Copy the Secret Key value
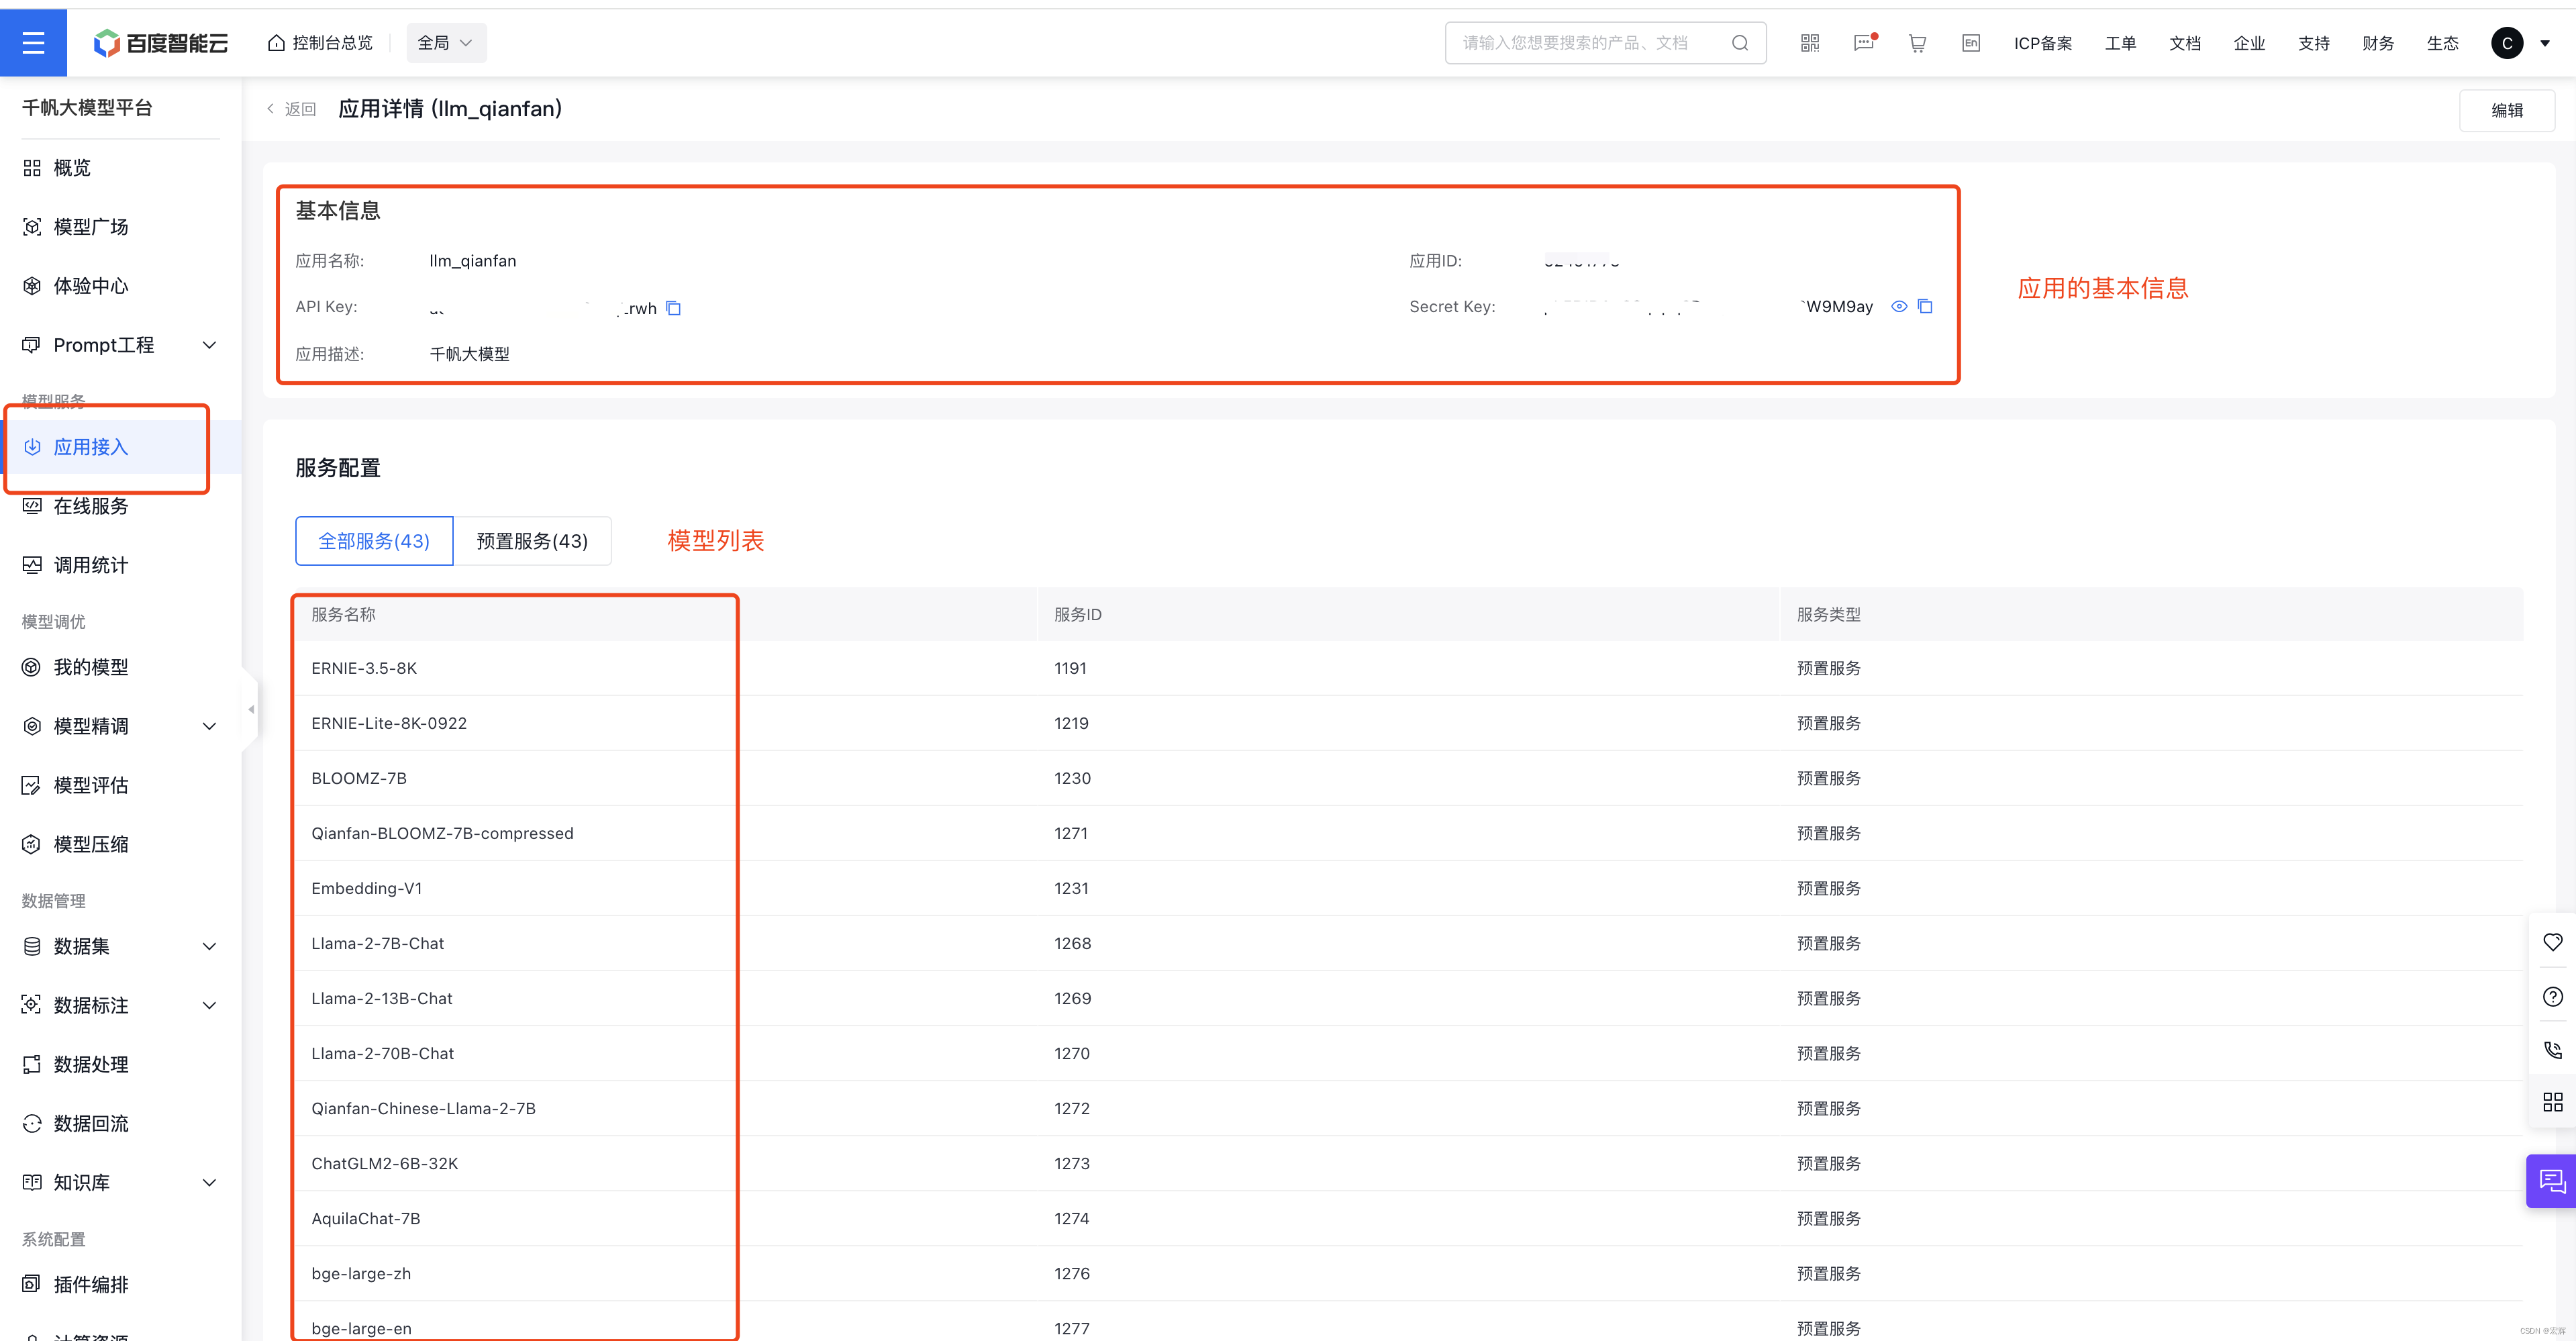2576x1341 pixels. point(1925,306)
